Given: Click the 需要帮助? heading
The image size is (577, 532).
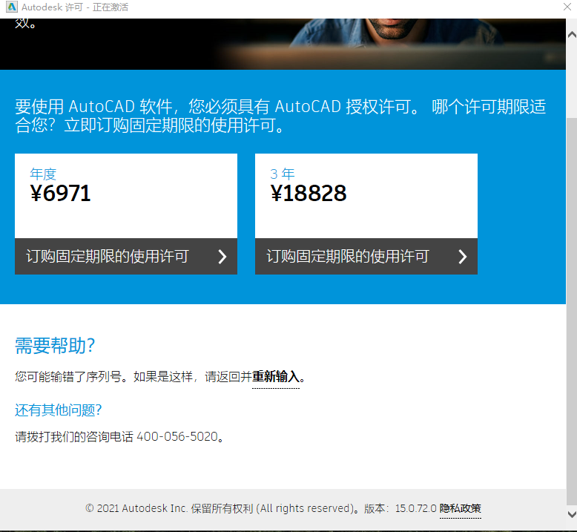Looking at the screenshot, I should 55,346.
